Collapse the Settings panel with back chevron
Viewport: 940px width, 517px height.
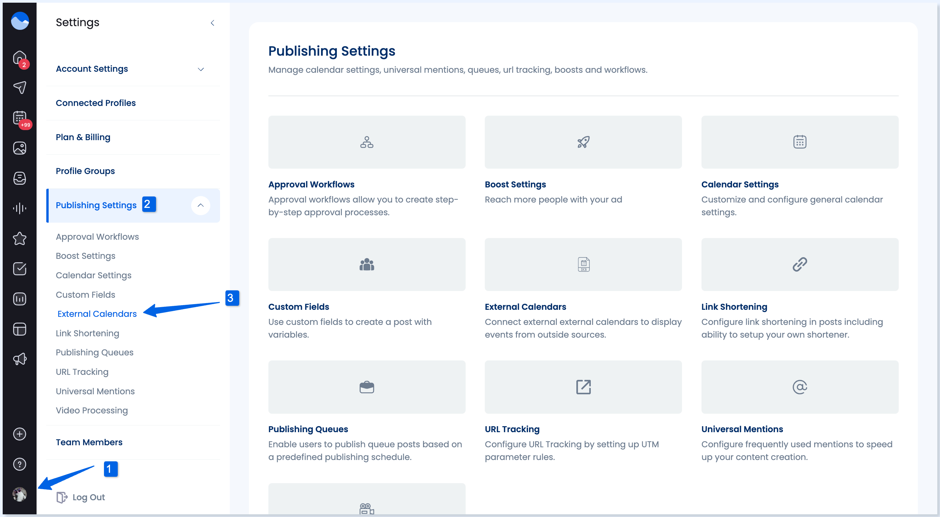(212, 23)
